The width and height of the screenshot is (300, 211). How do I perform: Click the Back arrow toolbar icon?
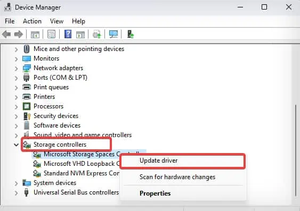(6, 35)
